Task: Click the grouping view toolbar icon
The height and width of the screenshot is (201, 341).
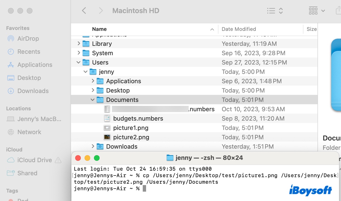Action: (313, 10)
